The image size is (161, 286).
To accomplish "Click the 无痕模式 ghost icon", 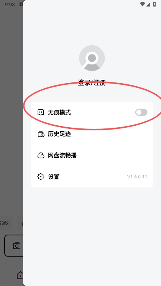I will coord(41,112).
